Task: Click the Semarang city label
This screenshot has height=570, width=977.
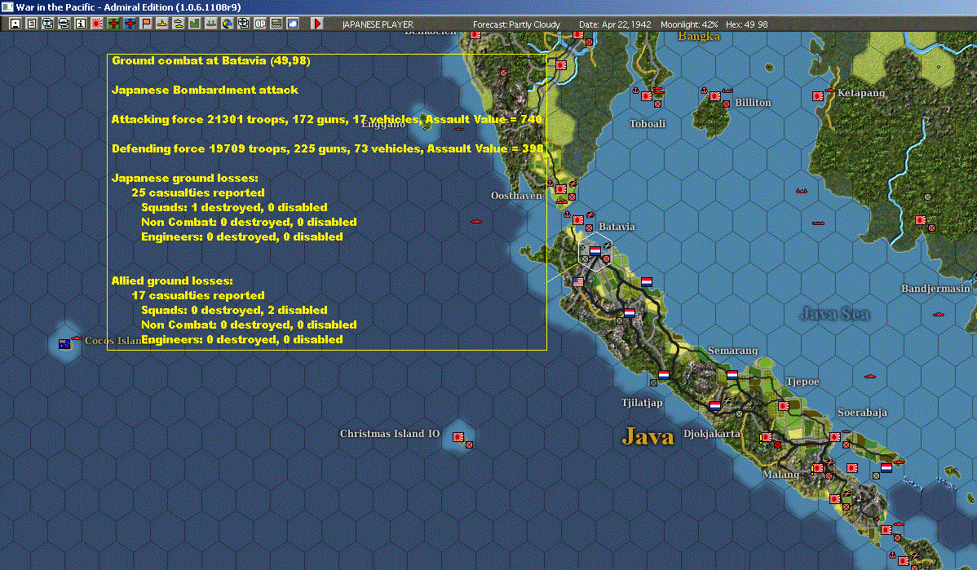Action: pyautogui.click(x=732, y=351)
